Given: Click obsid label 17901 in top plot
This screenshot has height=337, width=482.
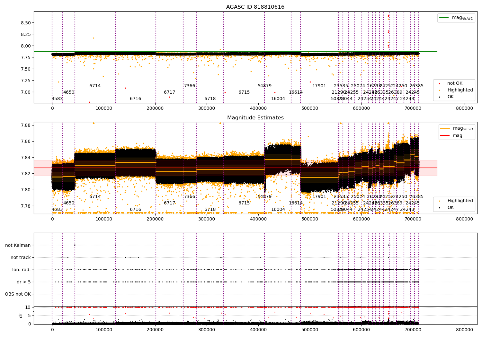Looking at the screenshot, I should (319, 86).
